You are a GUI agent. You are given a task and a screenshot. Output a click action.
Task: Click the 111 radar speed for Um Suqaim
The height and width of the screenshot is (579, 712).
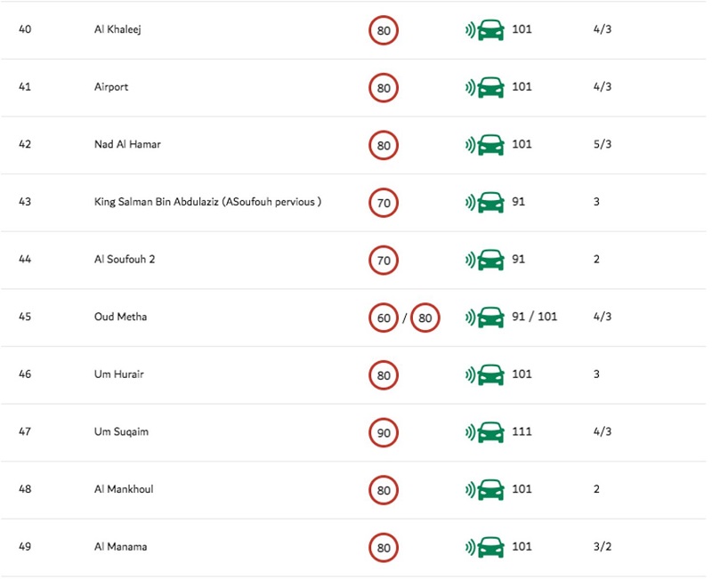click(x=522, y=431)
